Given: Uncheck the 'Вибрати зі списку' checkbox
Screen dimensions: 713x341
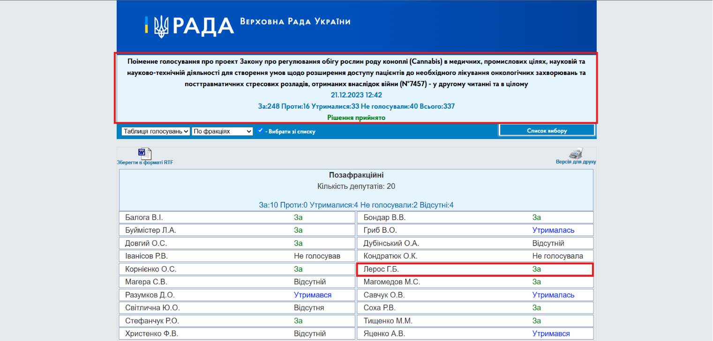Looking at the screenshot, I should (260, 131).
